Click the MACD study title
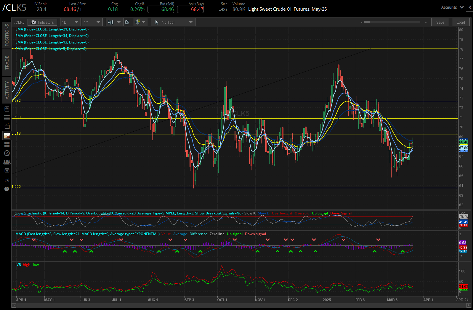The width and height of the screenshot is (473, 310). 87,234
